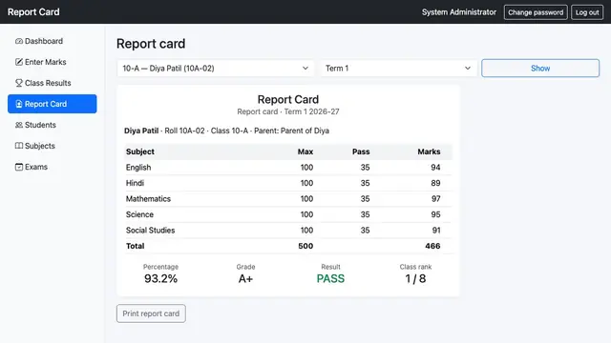Screen dimensions: 611x343
Task: Open the Subjects page
Action: [x=53, y=146]
